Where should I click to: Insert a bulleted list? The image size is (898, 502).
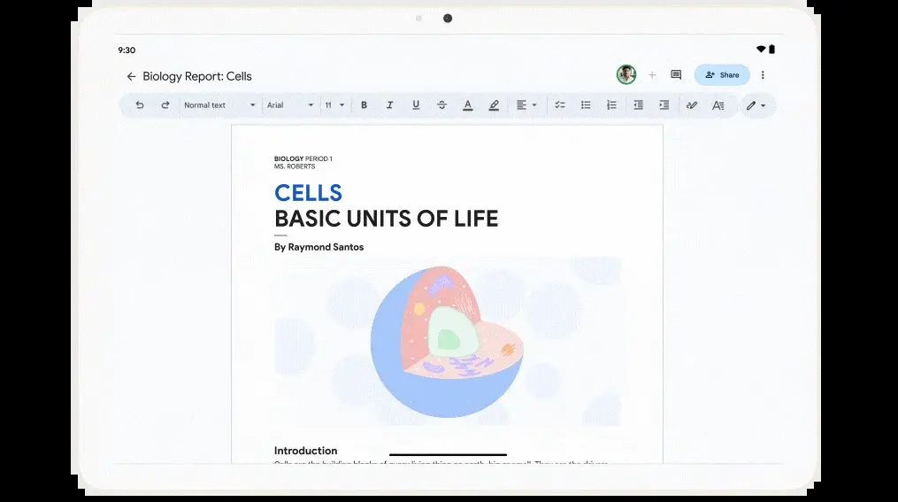pos(585,105)
